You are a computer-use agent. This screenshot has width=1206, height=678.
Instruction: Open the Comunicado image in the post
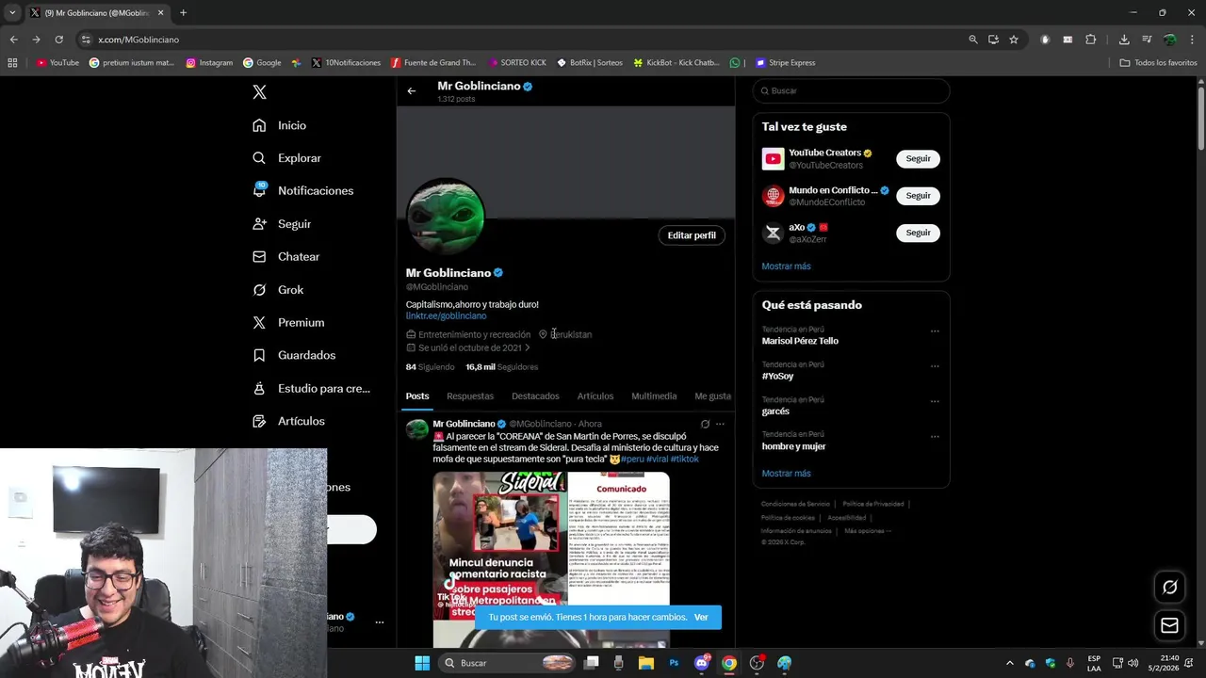coord(619,539)
